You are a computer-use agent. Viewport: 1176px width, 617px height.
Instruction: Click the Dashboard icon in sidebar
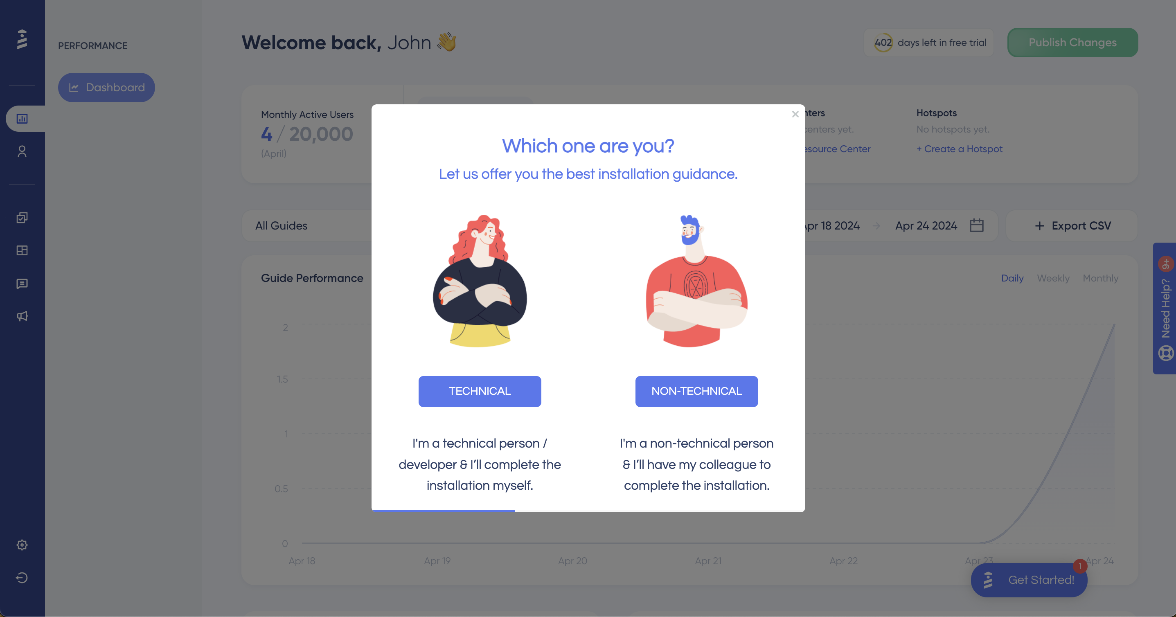click(x=22, y=118)
